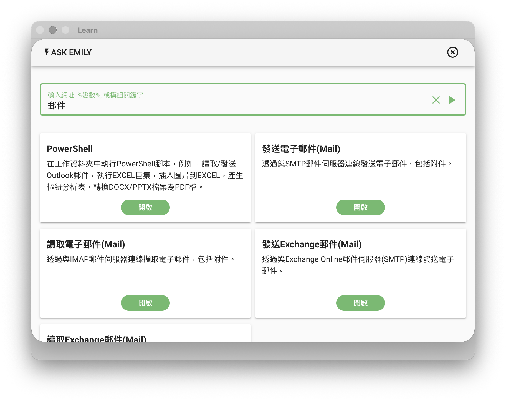Click the partially visible 讀取Exchange郵件(Mail) card
This screenshot has width=506, height=401.
coord(97,338)
